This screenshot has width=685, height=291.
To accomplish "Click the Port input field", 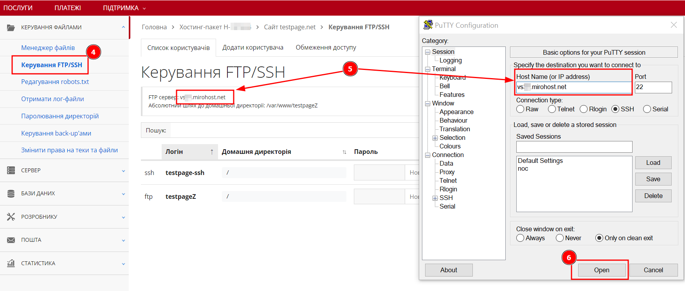I will pyautogui.click(x=653, y=87).
